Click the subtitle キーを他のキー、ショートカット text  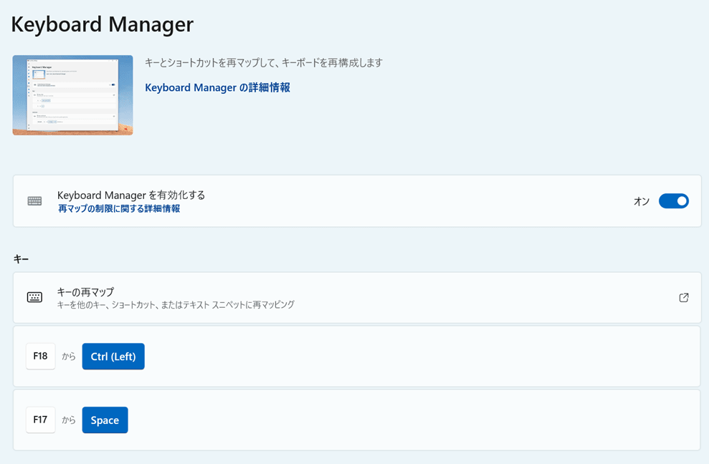(176, 305)
